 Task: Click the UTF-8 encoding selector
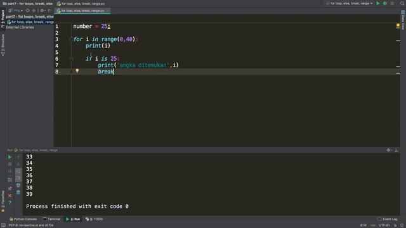384,225
